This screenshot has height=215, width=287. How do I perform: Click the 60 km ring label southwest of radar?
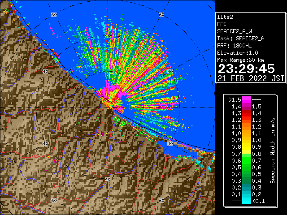(x=54, y=200)
